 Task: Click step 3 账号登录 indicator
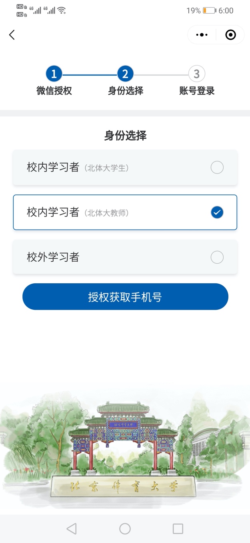pyautogui.click(x=196, y=74)
